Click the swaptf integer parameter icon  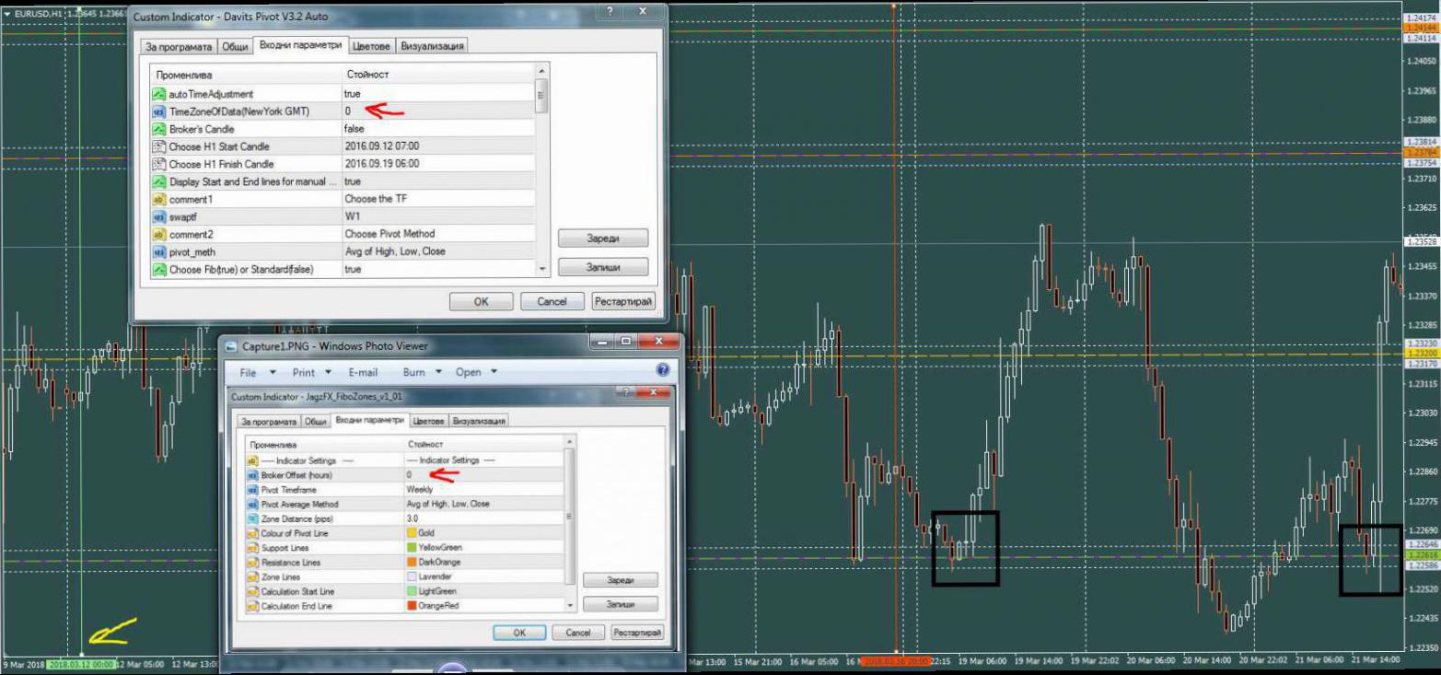(158, 216)
